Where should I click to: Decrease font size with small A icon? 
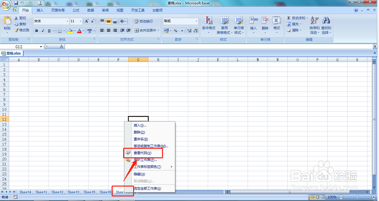tap(93, 21)
